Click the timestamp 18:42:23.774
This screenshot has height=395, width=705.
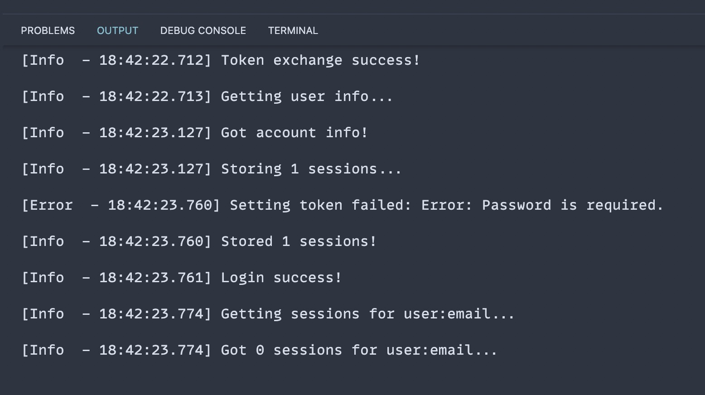point(153,313)
